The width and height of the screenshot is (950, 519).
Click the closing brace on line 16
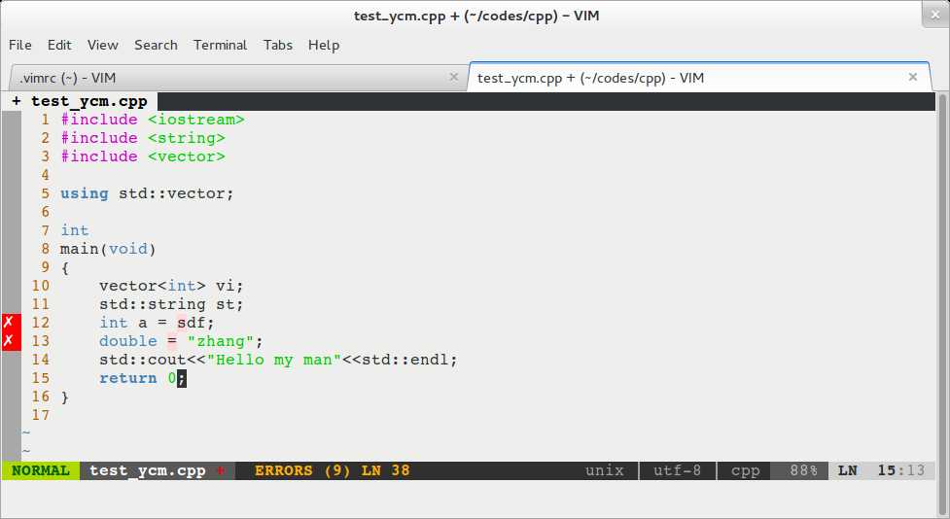coord(65,397)
